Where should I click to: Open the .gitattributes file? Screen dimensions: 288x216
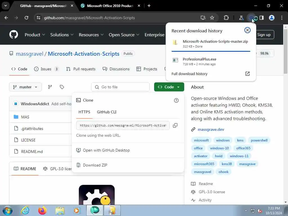(x=32, y=129)
